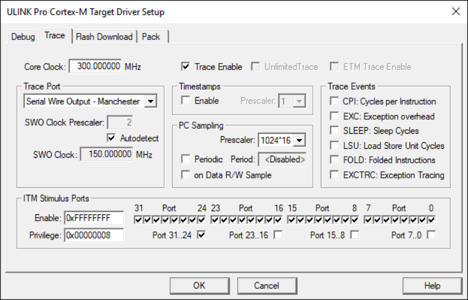Uncheck ITM stimulus port 0 checkbox
Image resolution: width=468 pixels, height=300 pixels.
pos(431,220)
